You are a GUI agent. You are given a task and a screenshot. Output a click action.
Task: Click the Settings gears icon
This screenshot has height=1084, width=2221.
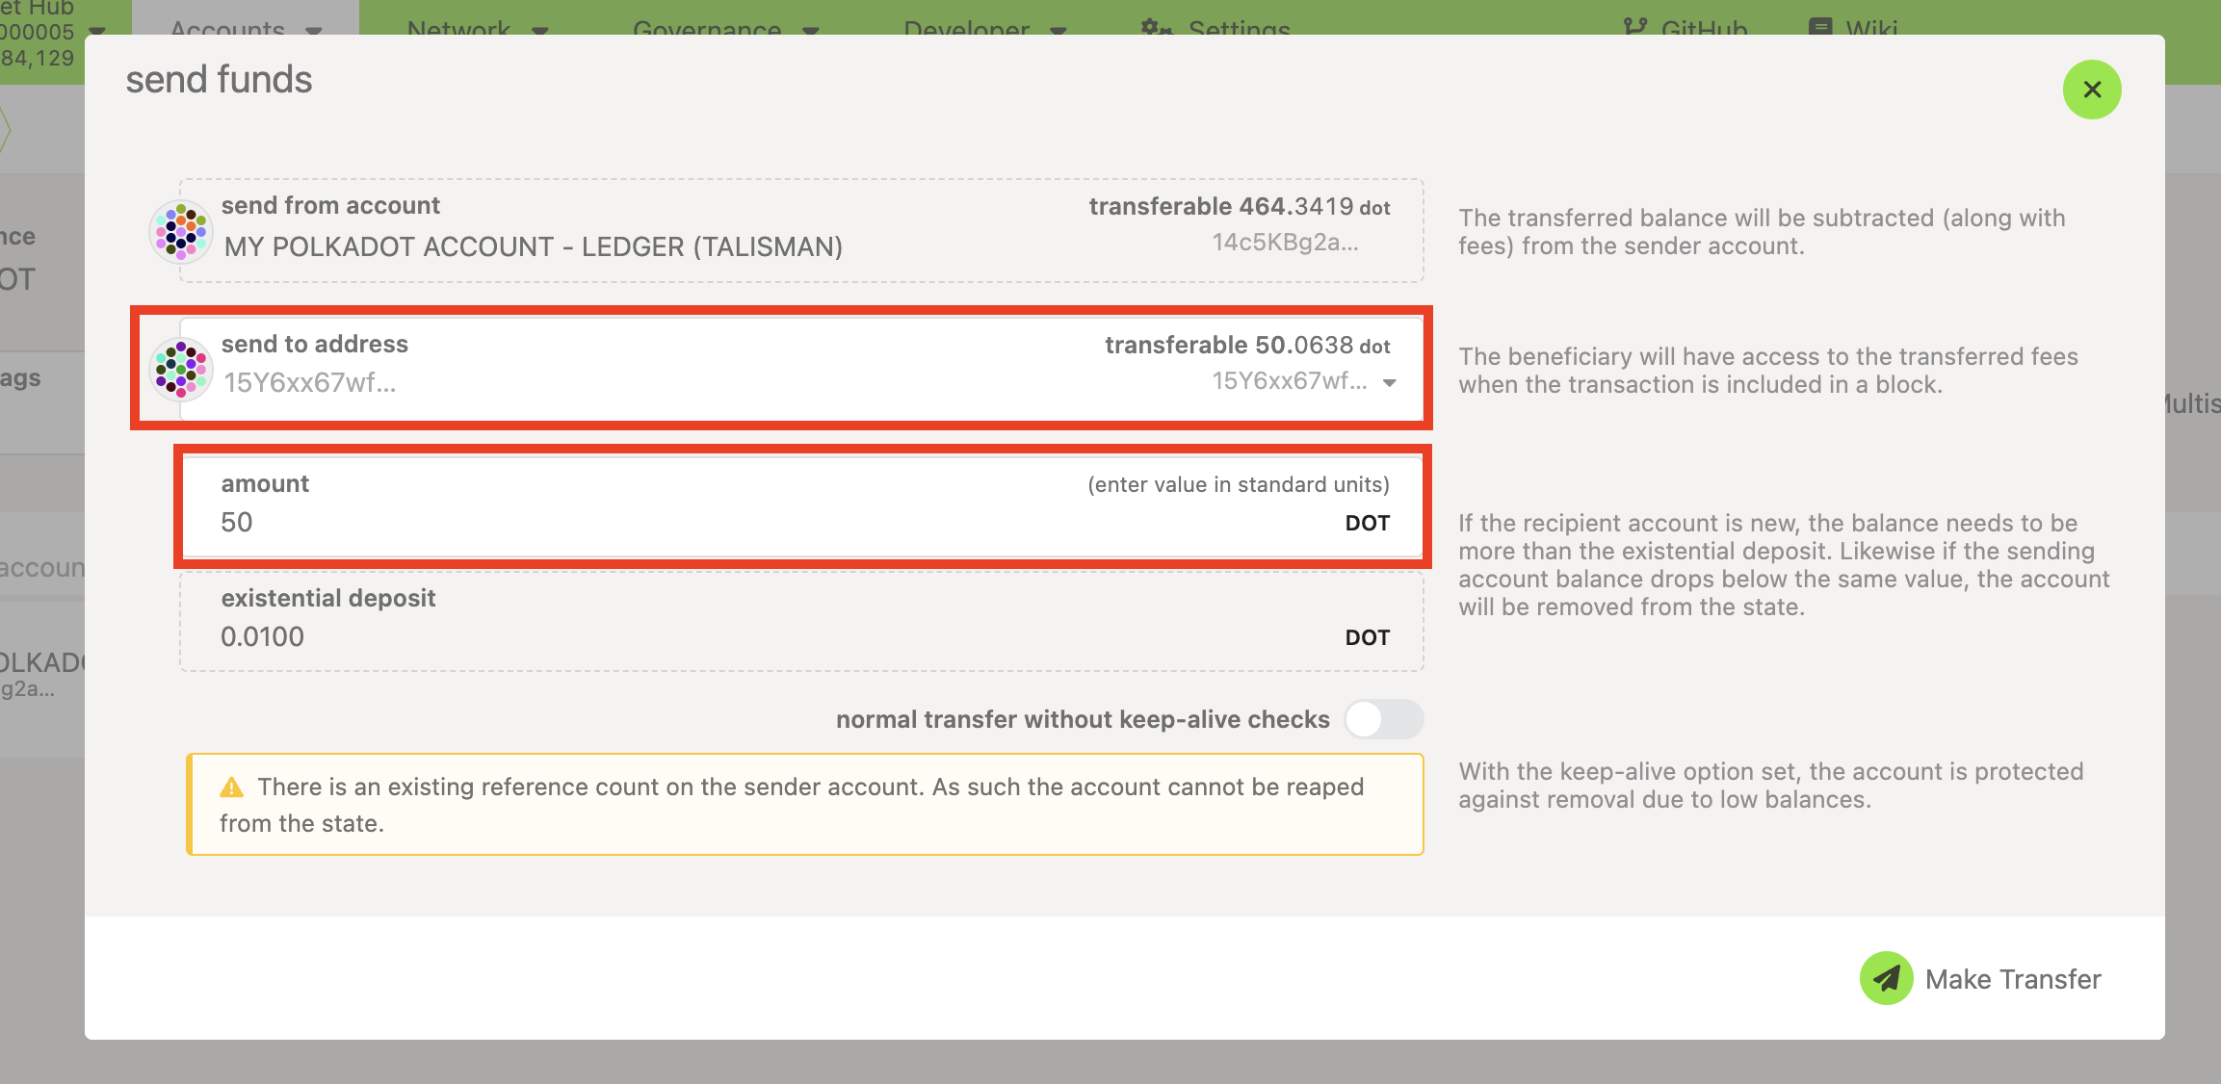coord(1156,27)
